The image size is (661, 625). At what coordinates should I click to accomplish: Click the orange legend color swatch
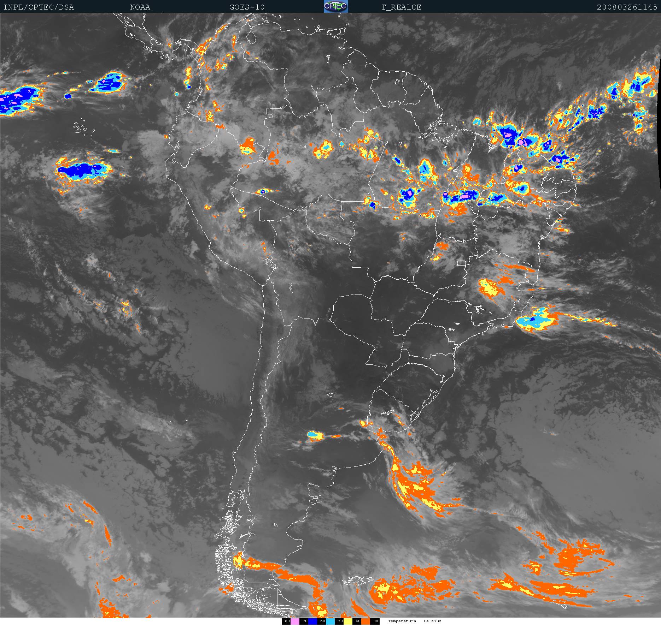pos(365,621)
